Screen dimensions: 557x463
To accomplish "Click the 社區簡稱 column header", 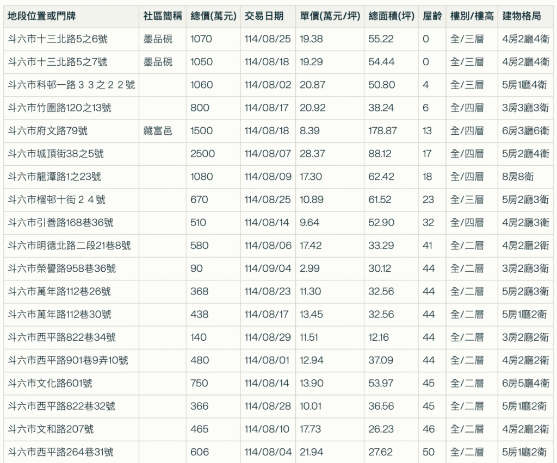I will pyautogui.click(x=162, y=16).
